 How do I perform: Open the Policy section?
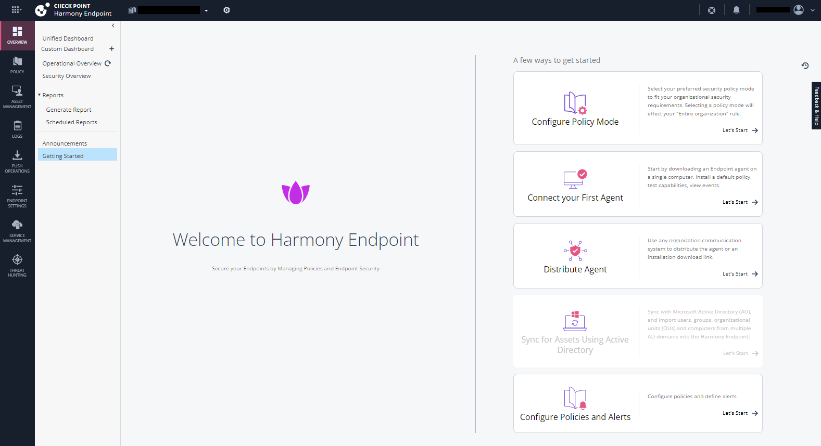pyautogui.click(x=17, y=65)
